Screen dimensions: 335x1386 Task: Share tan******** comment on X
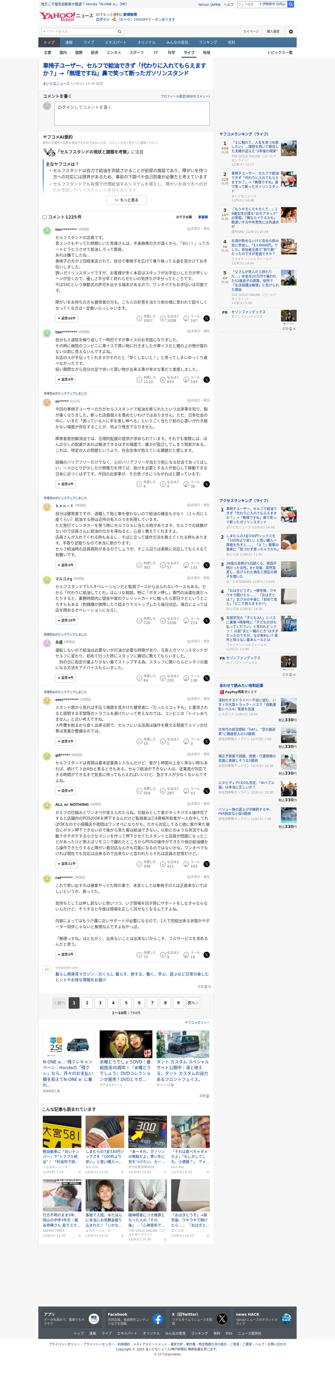[x=207, y=380]
